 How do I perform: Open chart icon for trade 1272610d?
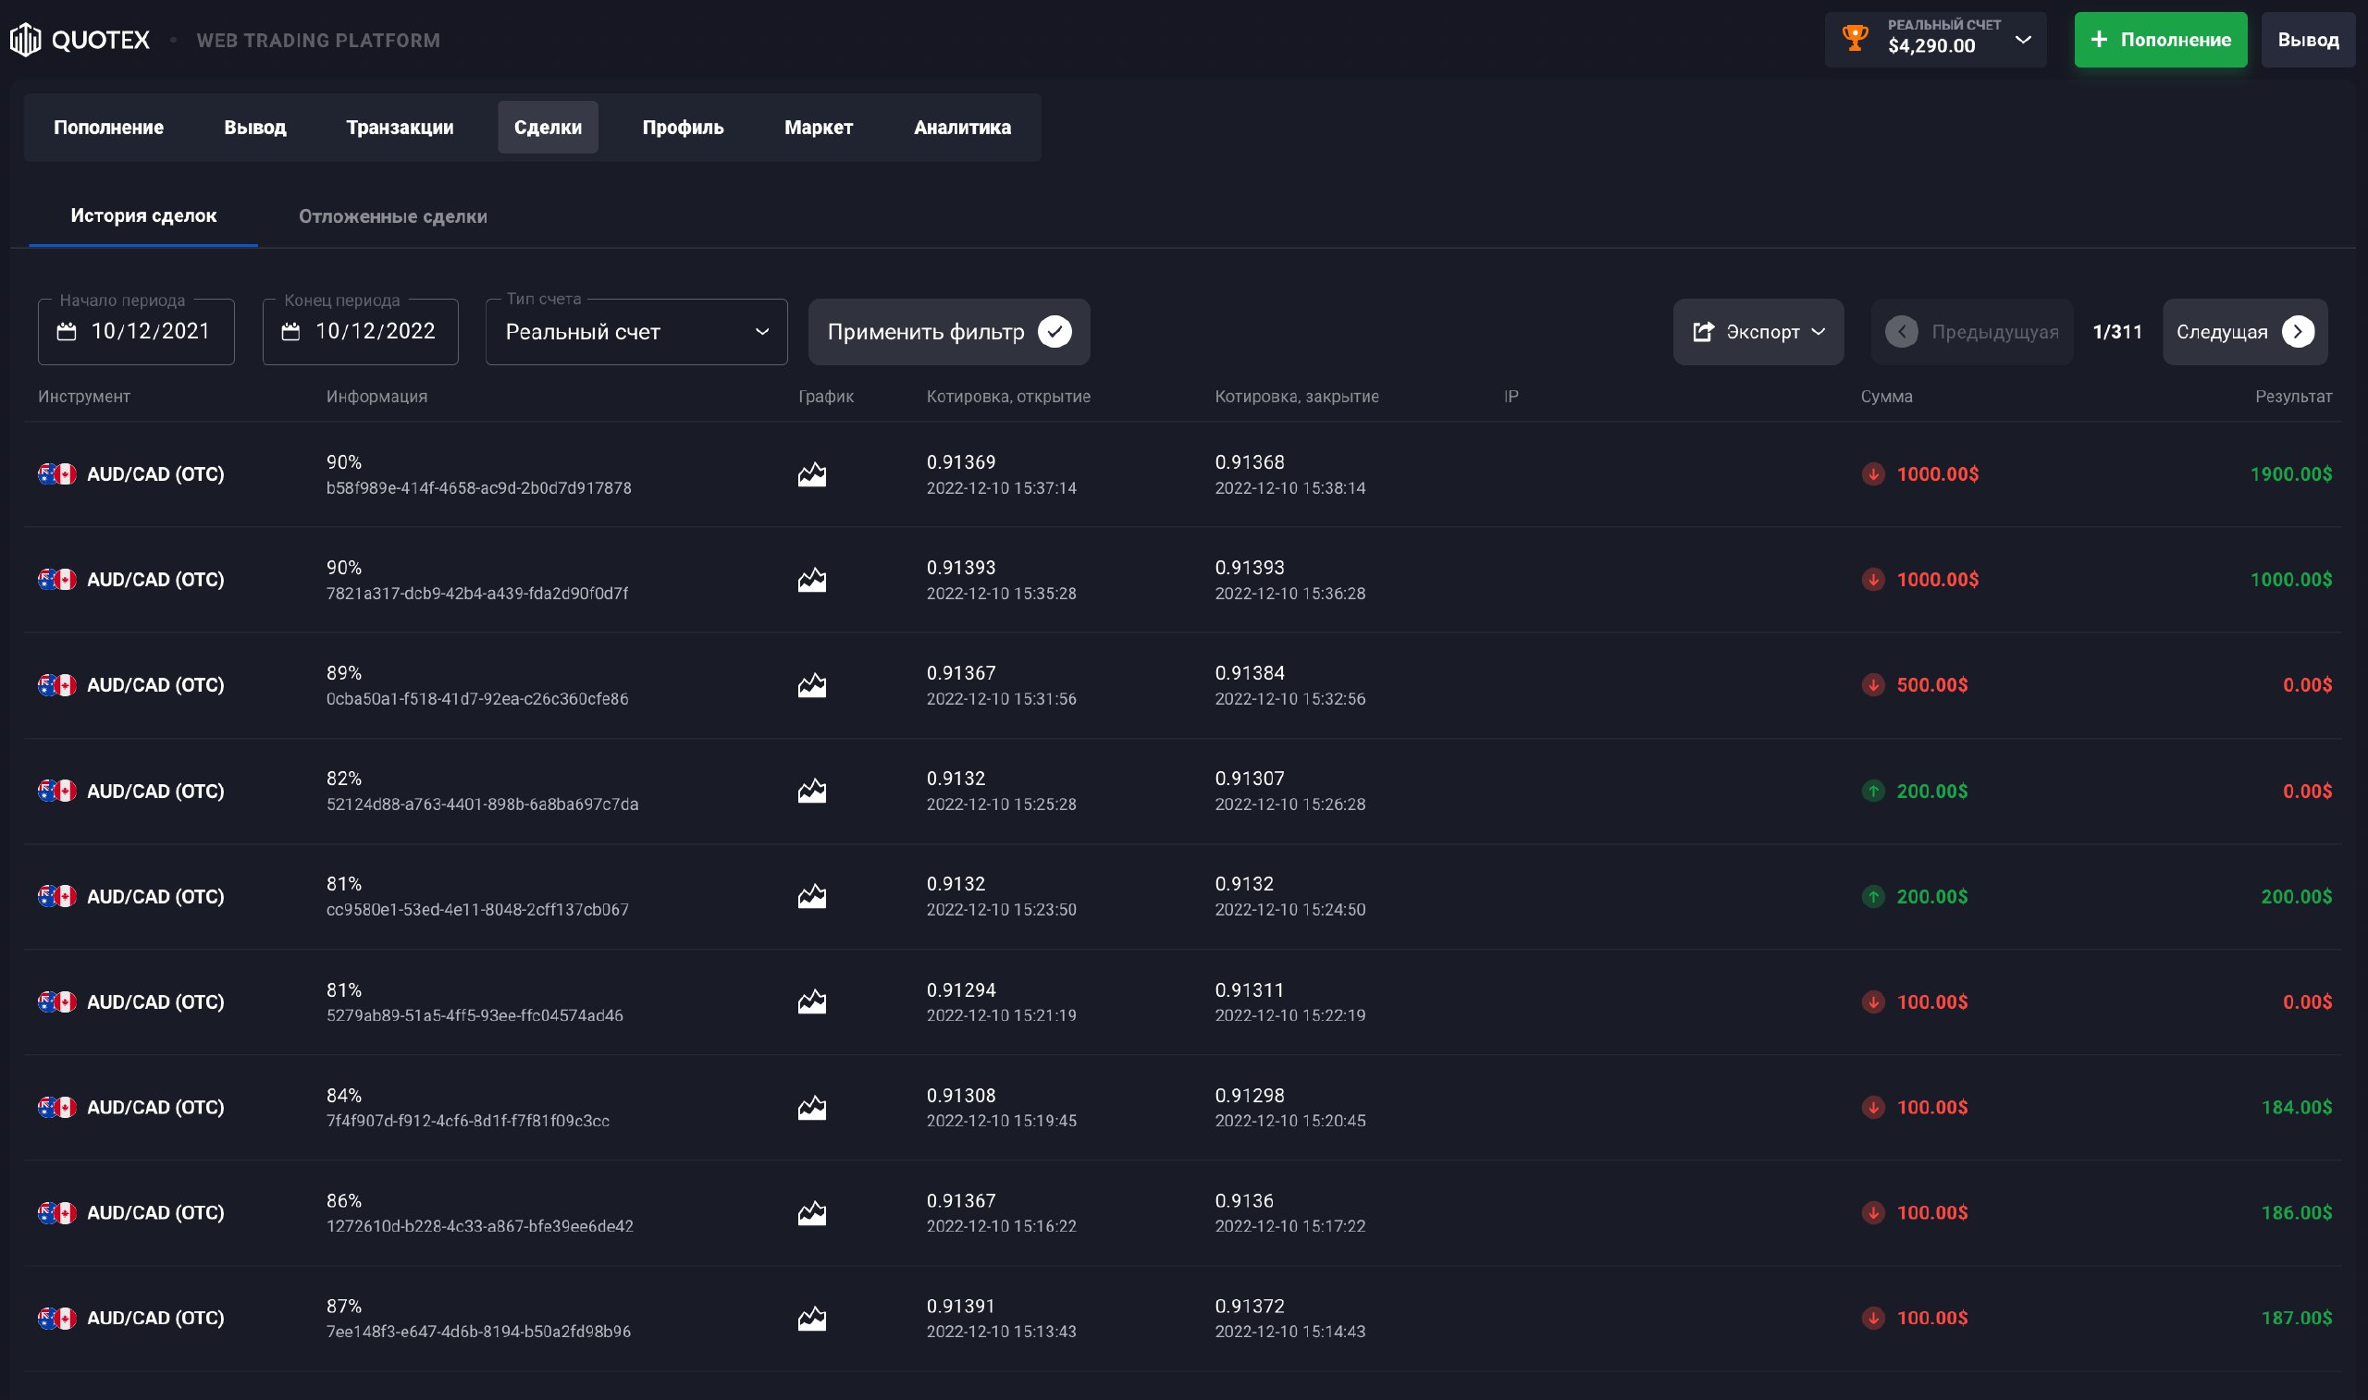coord(812,1213)
